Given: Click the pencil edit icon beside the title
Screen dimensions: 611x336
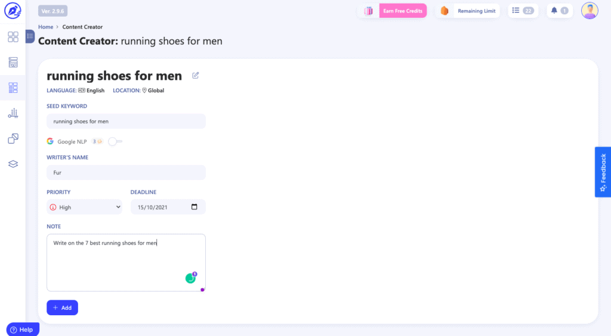Looking at the screenshot, I should coord(196,76).
